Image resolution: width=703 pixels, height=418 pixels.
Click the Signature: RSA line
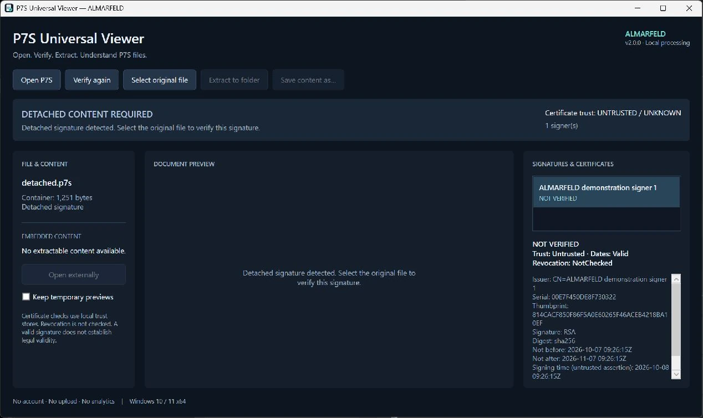coord(554,332)
